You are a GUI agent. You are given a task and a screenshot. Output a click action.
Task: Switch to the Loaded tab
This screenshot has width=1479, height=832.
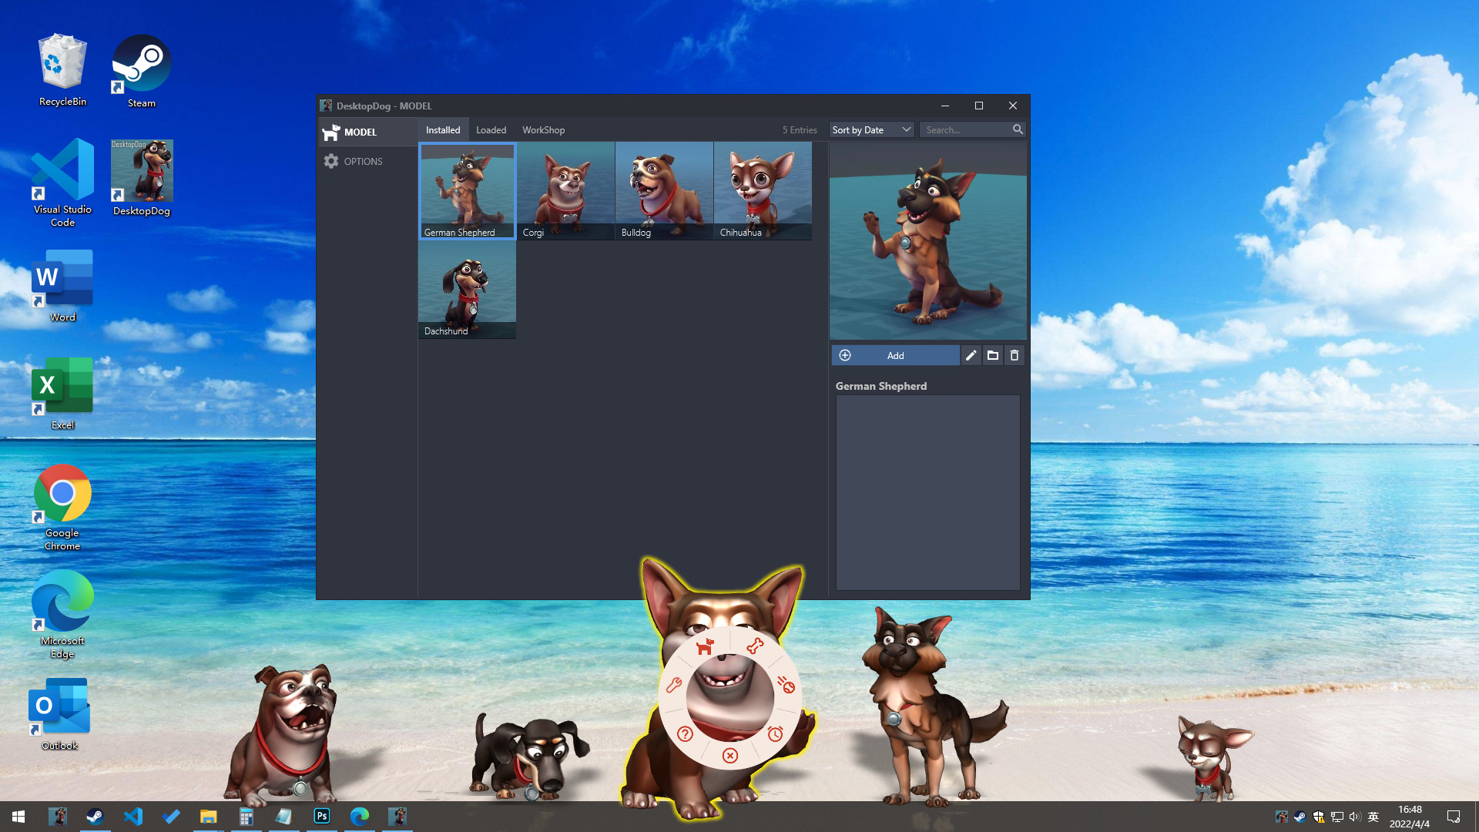[491, 129]
